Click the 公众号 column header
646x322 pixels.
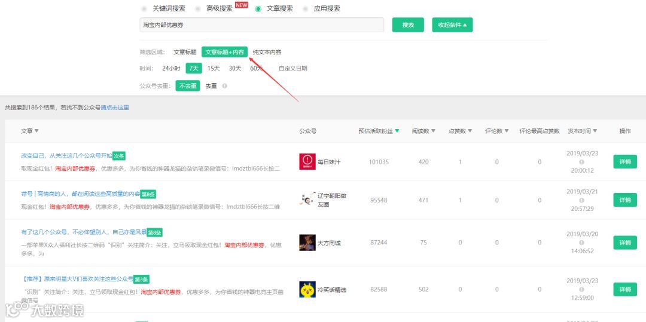308,131
